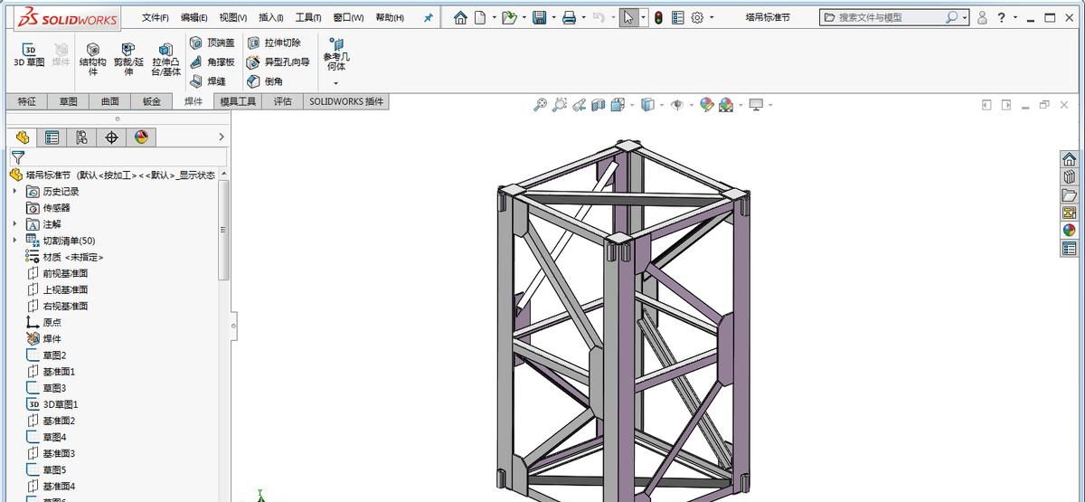Image resolution: width=1085 pixels, height=502 pixels.
Task: Click the Select cursor tool
Action: (x=628, y=17)
